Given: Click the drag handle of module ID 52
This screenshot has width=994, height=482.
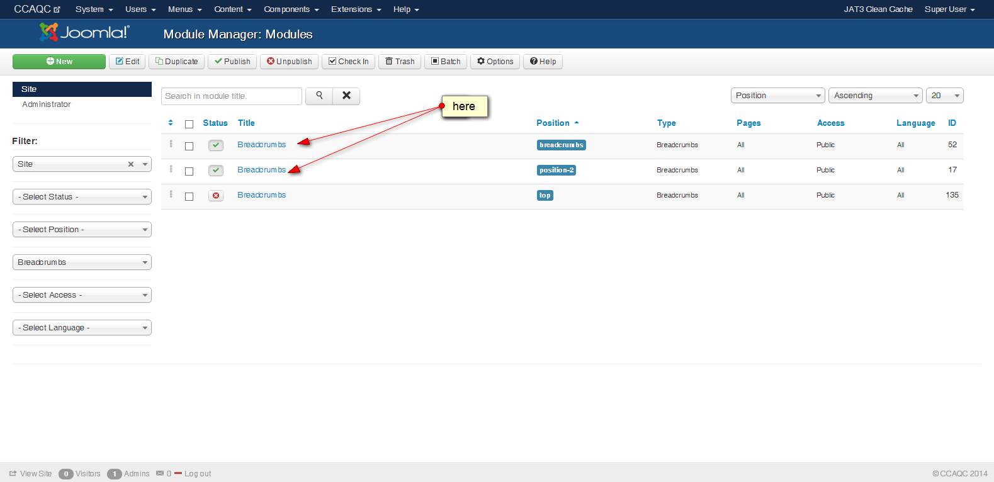Looking at the screenshot, I should (171, 144).
